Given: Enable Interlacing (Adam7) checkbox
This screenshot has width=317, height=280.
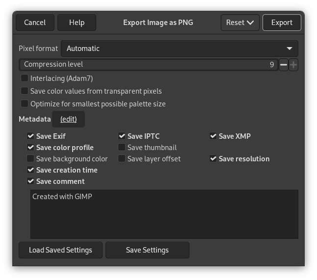Looking at the screenshot, I should (x=25, y=78).
